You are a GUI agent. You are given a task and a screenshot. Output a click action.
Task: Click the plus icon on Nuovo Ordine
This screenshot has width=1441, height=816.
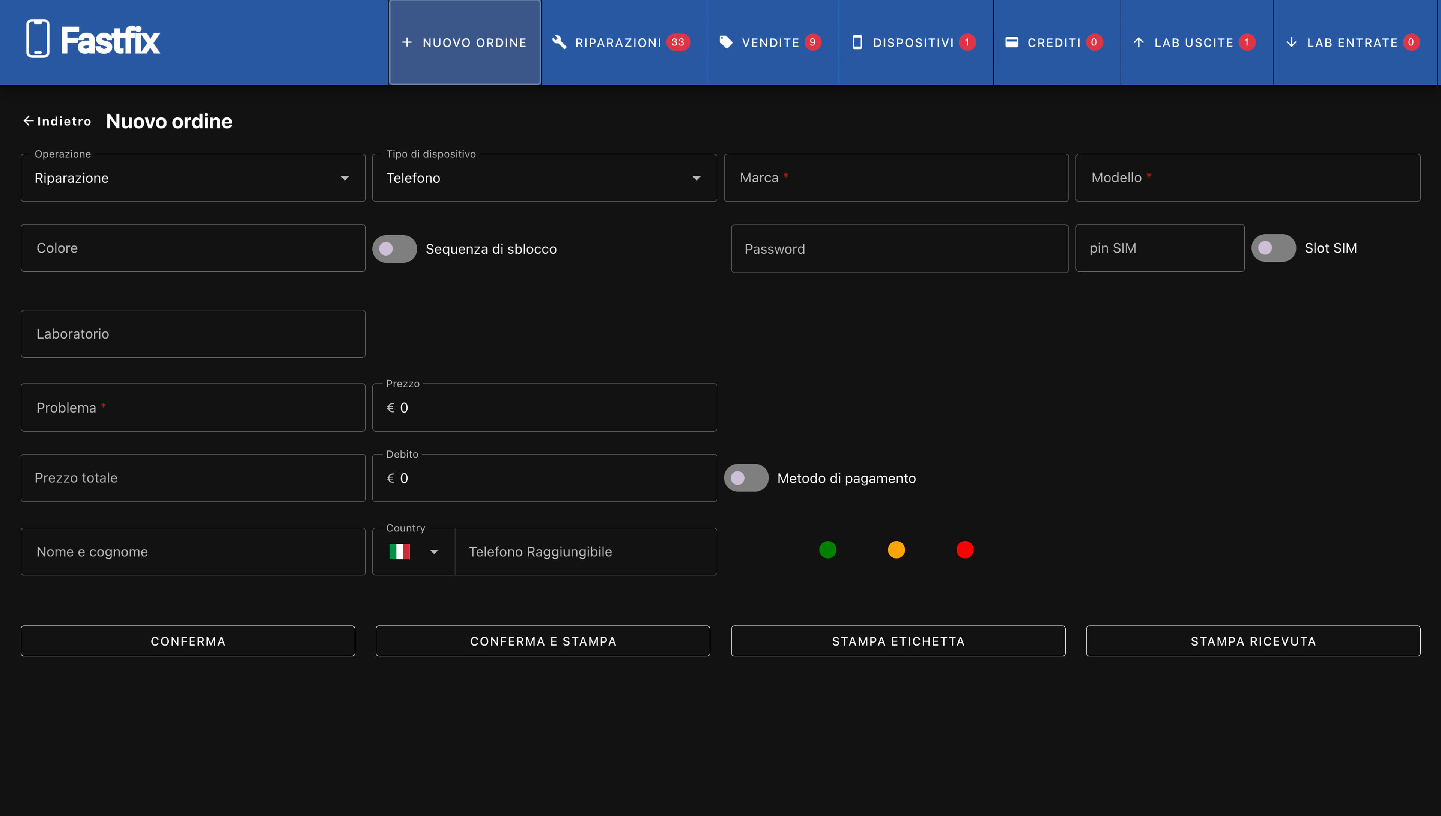(x=407, y=42)
